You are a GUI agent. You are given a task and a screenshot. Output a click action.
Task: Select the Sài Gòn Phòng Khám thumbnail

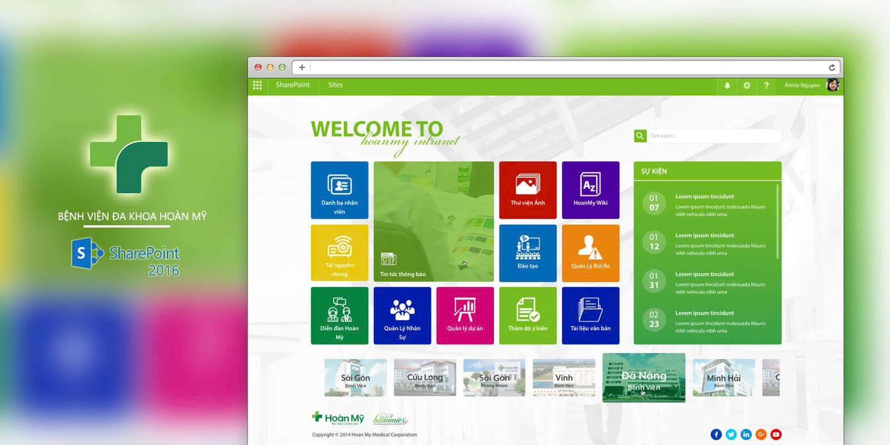point(495,378)
